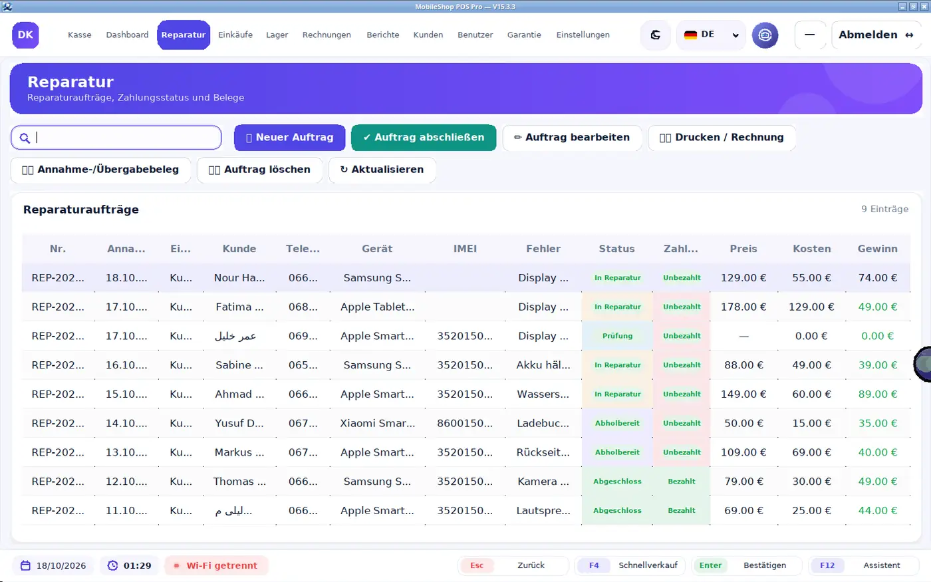
Task: Sort by the Preis column header
Action: coord(743,249)
